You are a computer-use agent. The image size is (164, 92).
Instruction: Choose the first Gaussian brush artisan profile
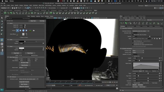tap(17, 30)
